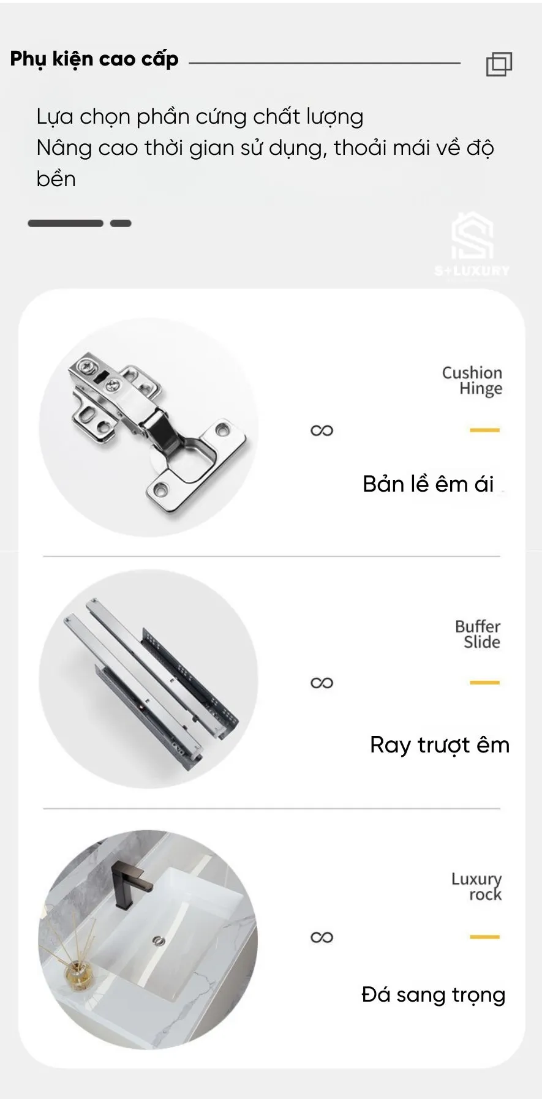542x1099 pixels.
Task: Click the 'Bản lề êm ái' label
Action: click(428, 484)
